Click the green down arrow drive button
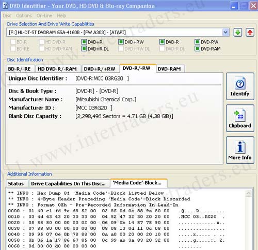The height and width of the screenshot is (250, 258). (x=237, y=33)
